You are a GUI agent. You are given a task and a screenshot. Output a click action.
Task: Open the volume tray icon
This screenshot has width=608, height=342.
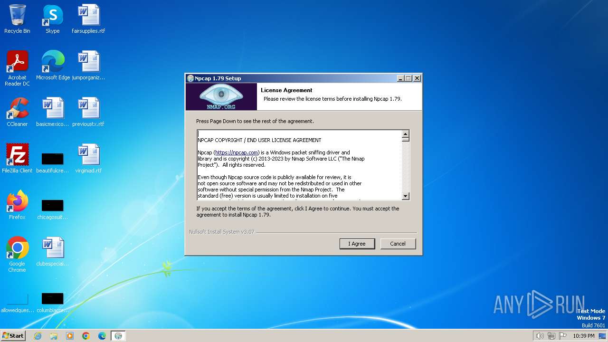pyautogui.click(x=540, y=336)
